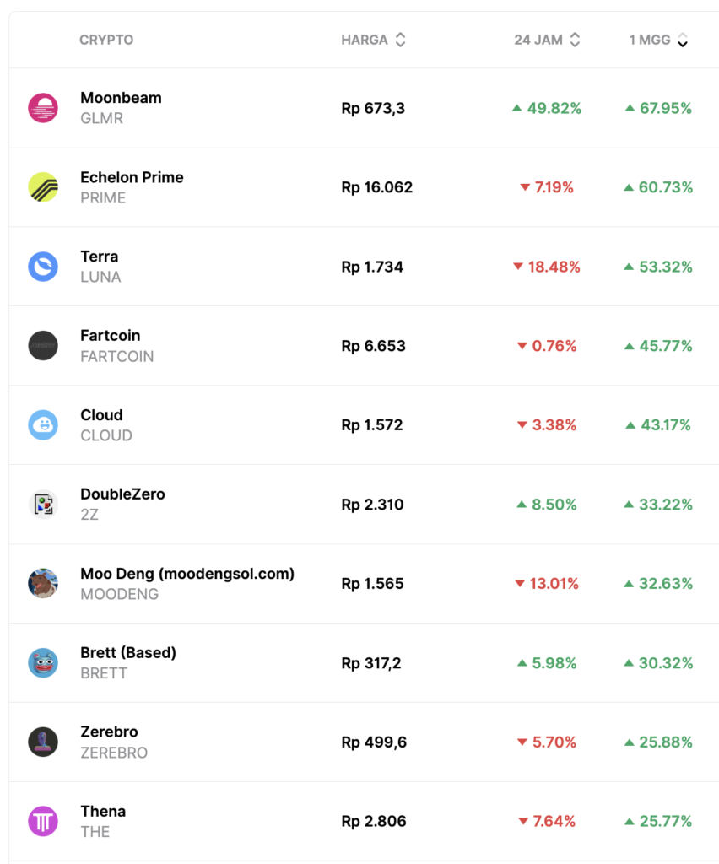Click the Brett (Based) coin icon
719x864 pixels.
(x=43, y=663)
